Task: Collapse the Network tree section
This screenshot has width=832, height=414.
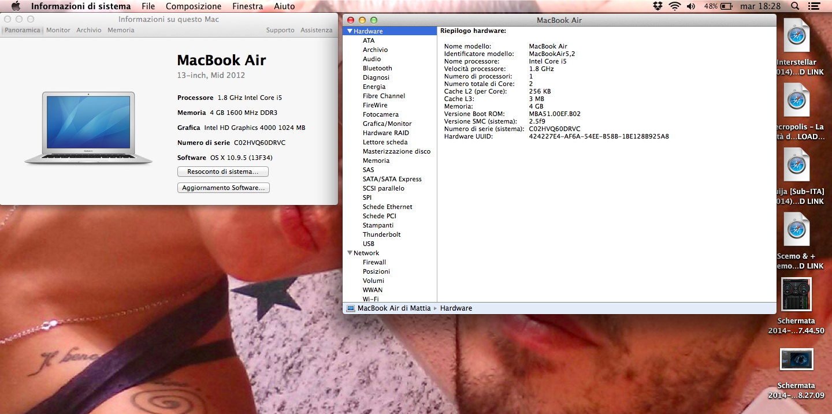Action: coord(350,253)
